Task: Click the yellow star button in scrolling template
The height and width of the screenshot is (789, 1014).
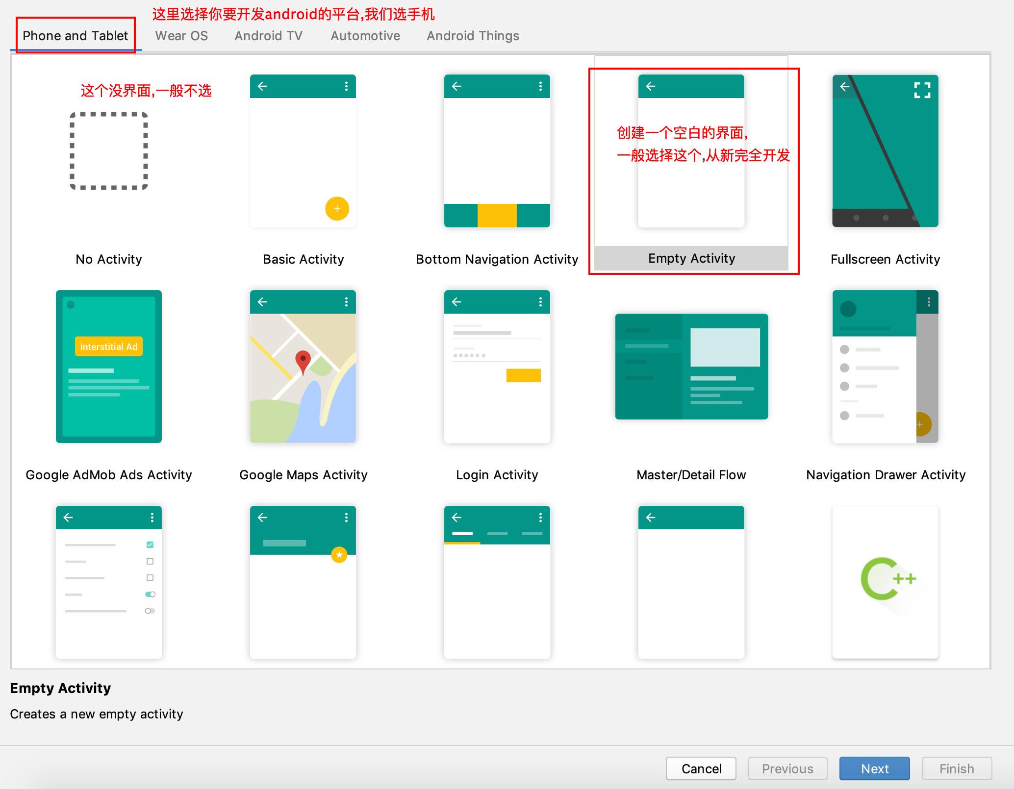Action: (x=339, y=555)
